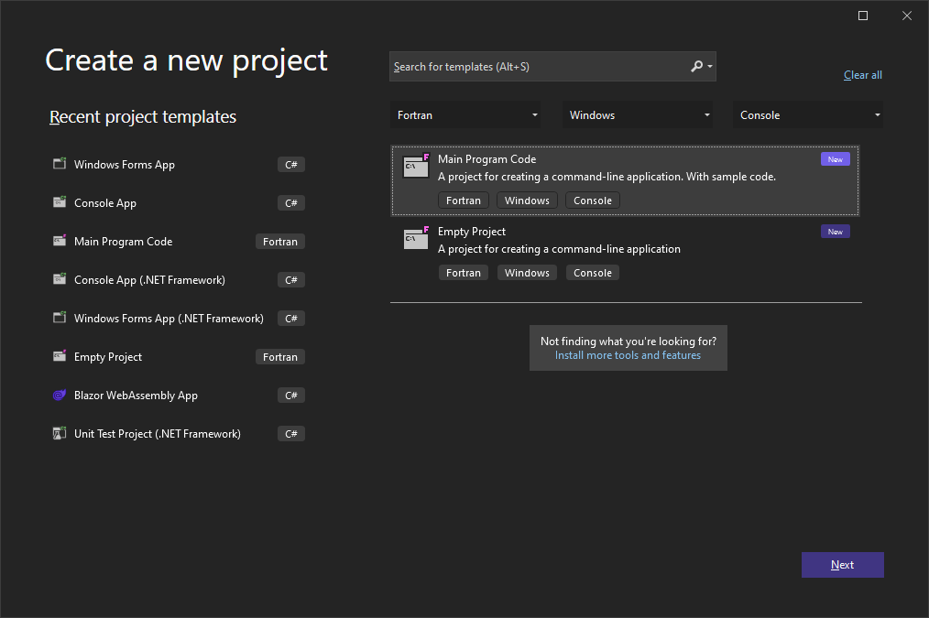Select recent Main Program Code template
Screen dimensions: 929x618
coord(179,241)
